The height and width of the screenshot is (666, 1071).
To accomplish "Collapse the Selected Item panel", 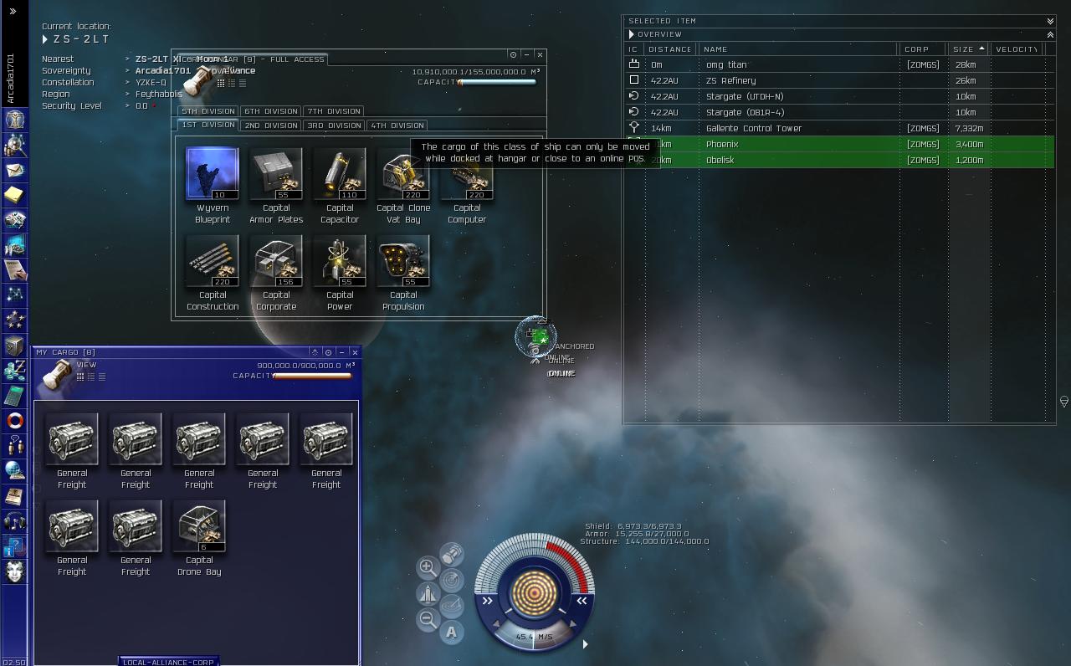I will click(1050, 21).
